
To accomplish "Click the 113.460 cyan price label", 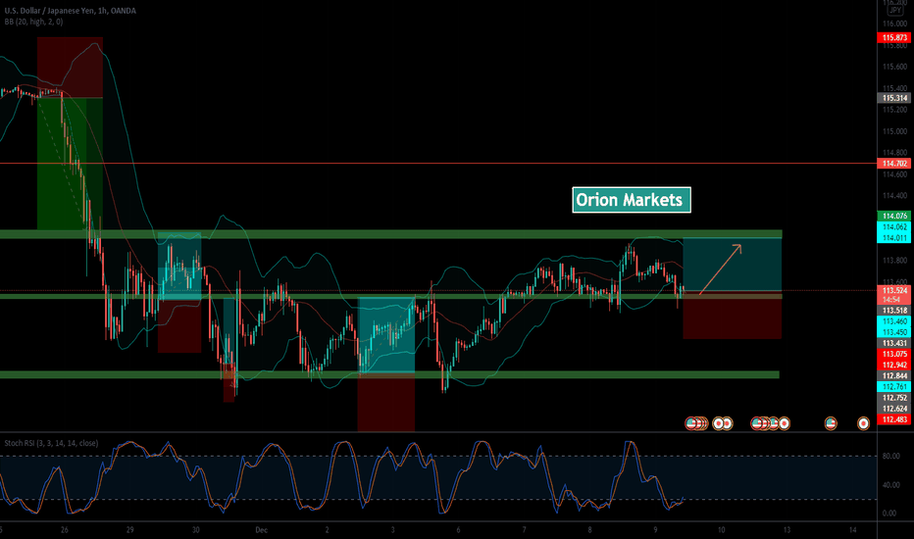I will coord(894,321).
